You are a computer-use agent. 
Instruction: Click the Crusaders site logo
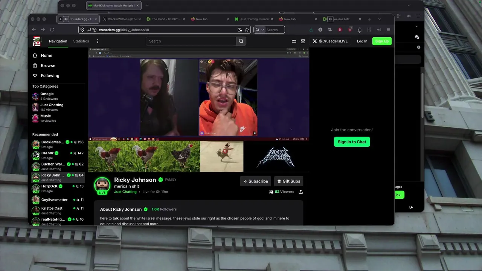[x=37, y=41]
